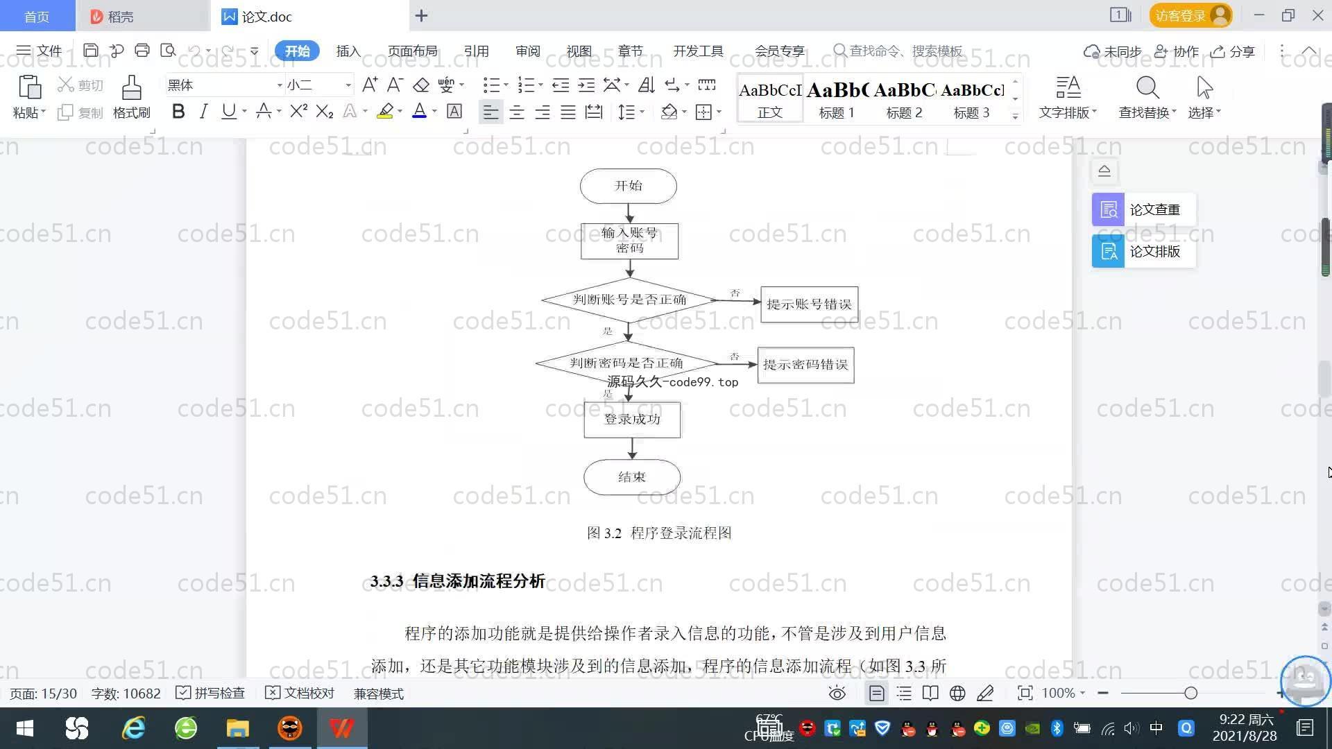This screenshot has height=749, width=1332.
Task: Open the font size dropdown
Action: 348,85
